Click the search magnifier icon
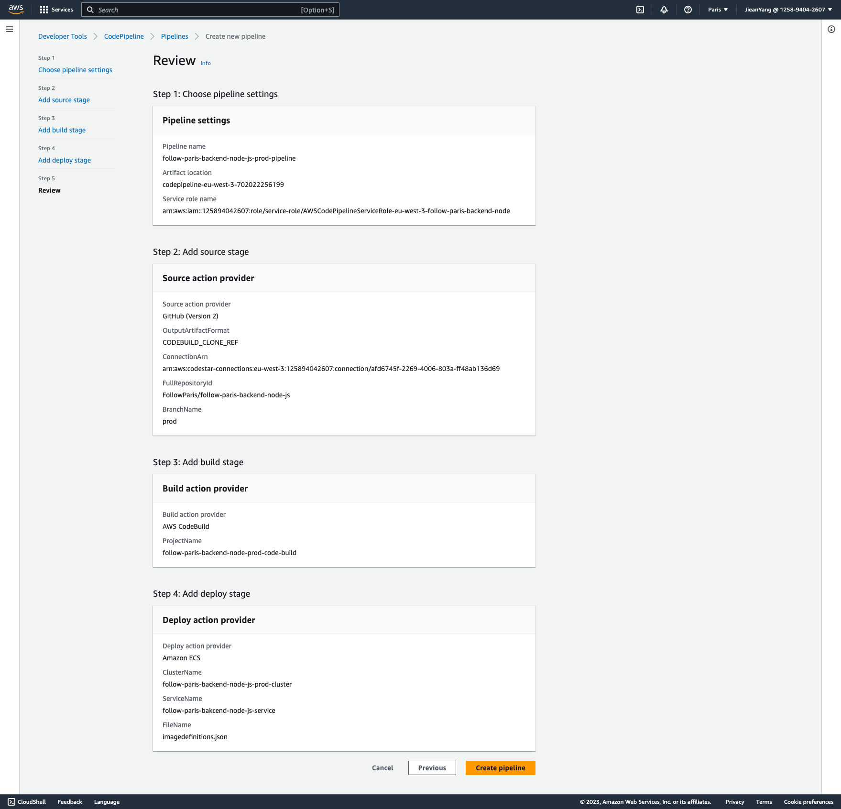 tap(90, 10)
